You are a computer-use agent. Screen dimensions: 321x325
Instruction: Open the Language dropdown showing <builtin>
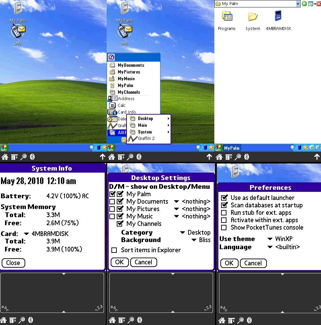[284, 247]
